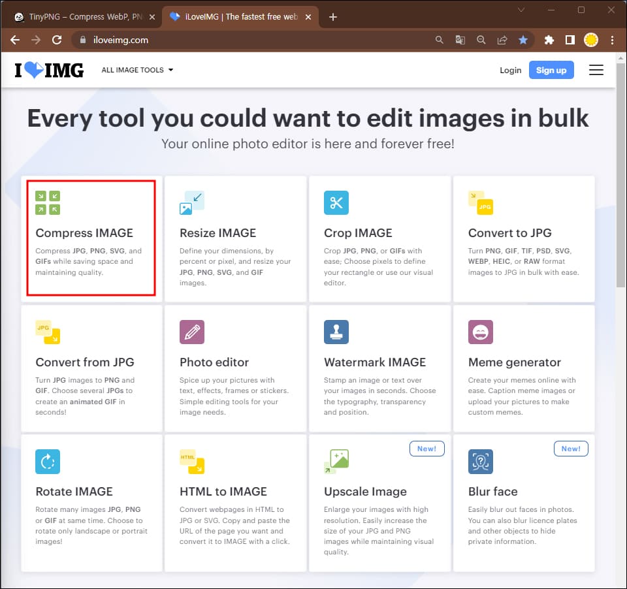Open the Blur face title link
The image size is (627, 589).
(x=492, y=492)
